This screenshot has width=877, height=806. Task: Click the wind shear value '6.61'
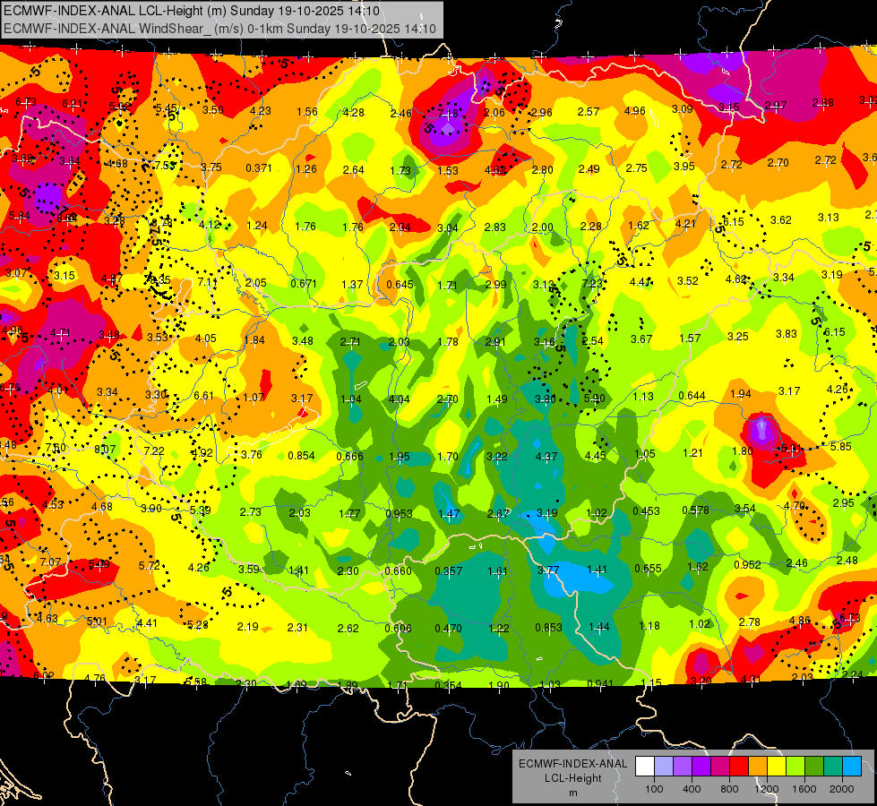203,396
